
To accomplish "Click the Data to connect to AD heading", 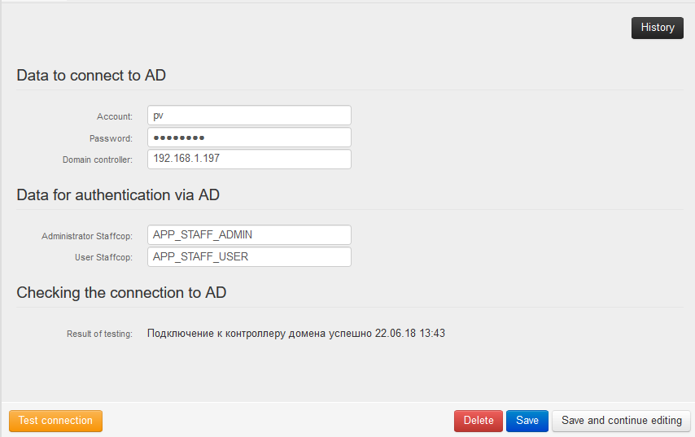I will (x=91, y=76).
